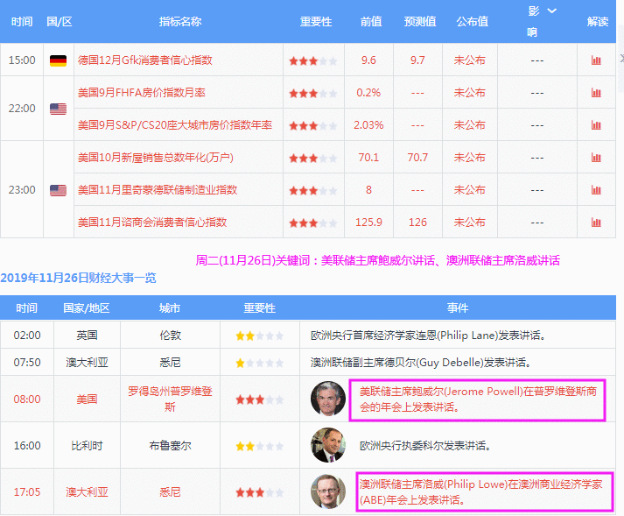Click Jerome Powell's portrait thumbnail
The width and height of the screenshot is (624, 516).
click(328, 399)
